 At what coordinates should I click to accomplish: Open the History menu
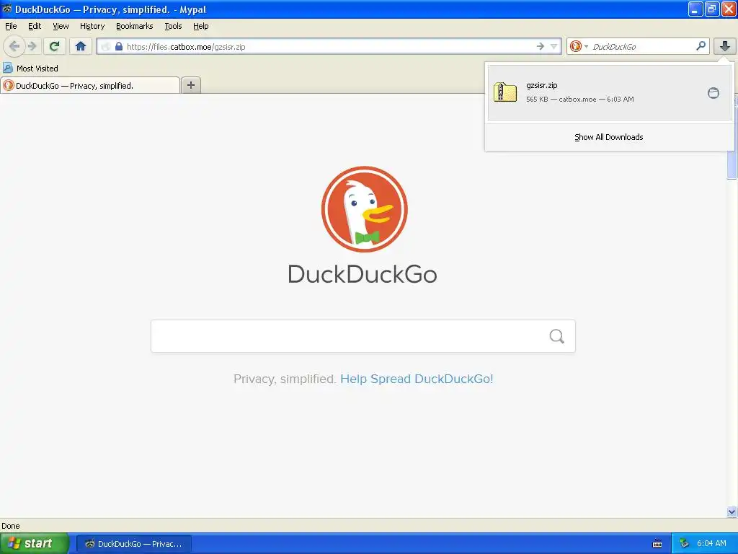tap(92, 26)
